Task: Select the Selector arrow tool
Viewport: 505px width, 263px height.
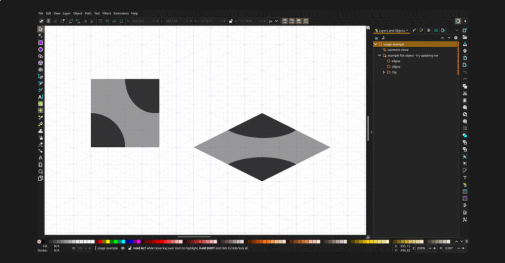Action: point(40,30)
